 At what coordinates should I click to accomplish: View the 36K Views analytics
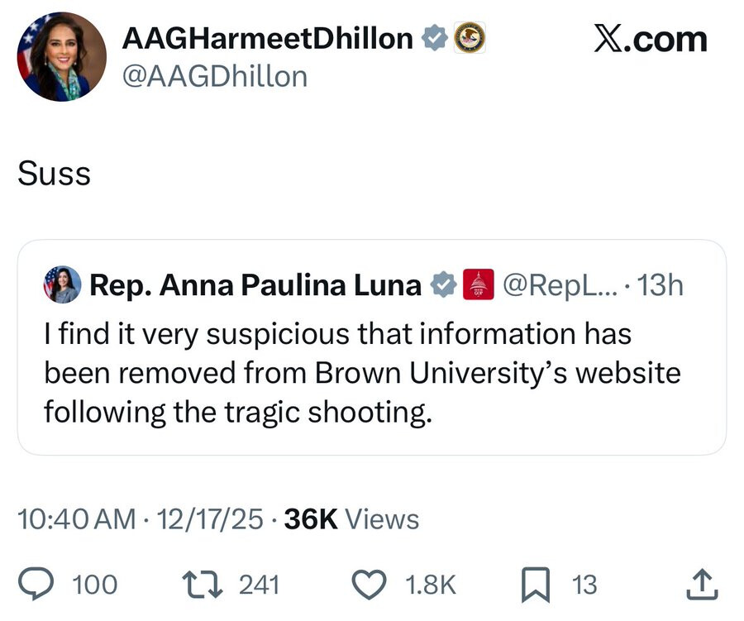point(351,519)
